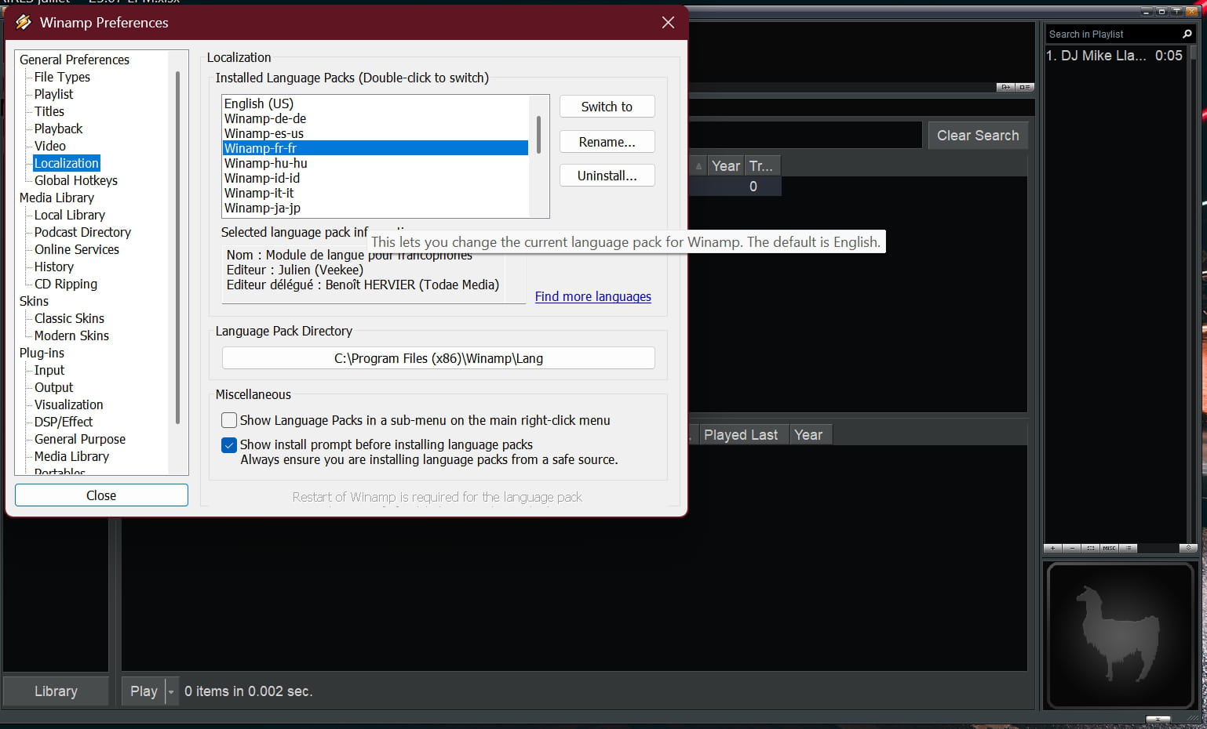Screen dimensions: 1207x729
Task: Open DSP/Effect plug-ins preferences
Action: coord(64,422)
